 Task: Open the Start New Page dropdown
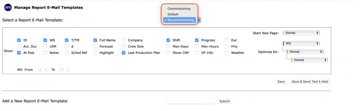(301, 33)
